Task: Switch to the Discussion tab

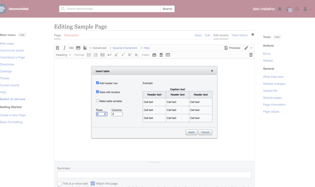Action: (x=71, y=35)
